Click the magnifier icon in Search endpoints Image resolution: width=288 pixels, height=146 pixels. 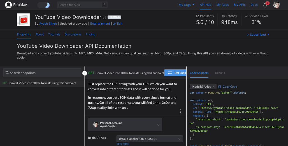tap(7, 73)
